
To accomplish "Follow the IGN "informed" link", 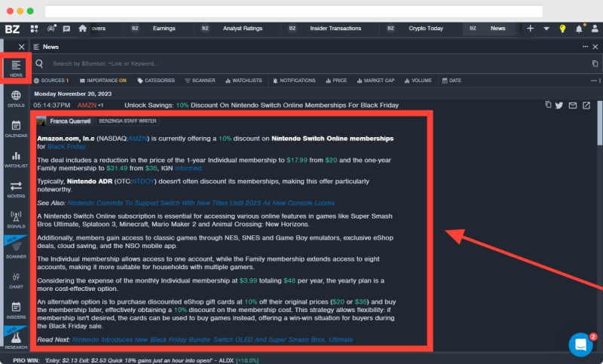I will tap(188, 168).
